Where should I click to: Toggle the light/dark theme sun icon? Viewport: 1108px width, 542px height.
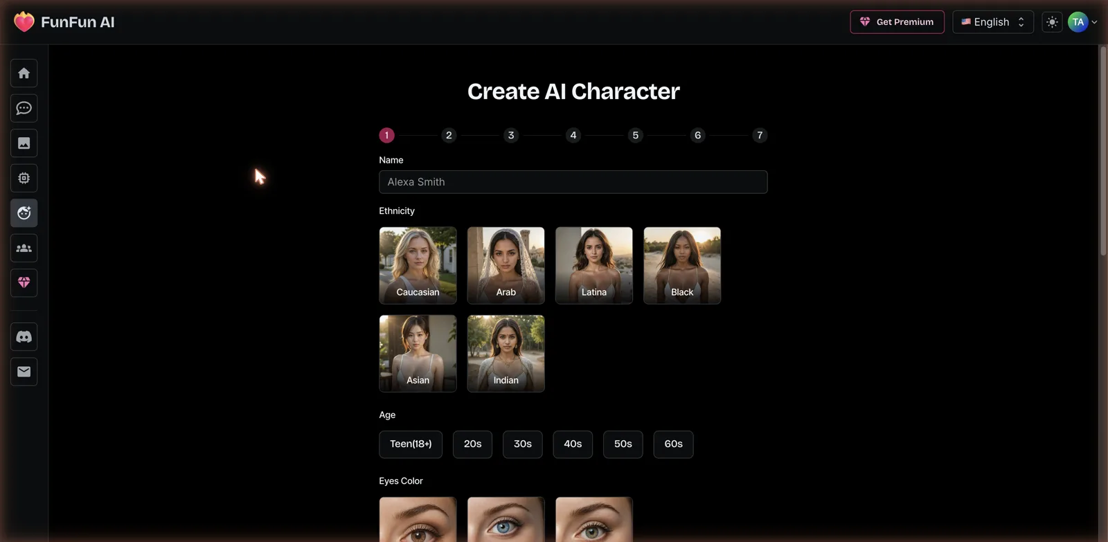[1052, 22]
